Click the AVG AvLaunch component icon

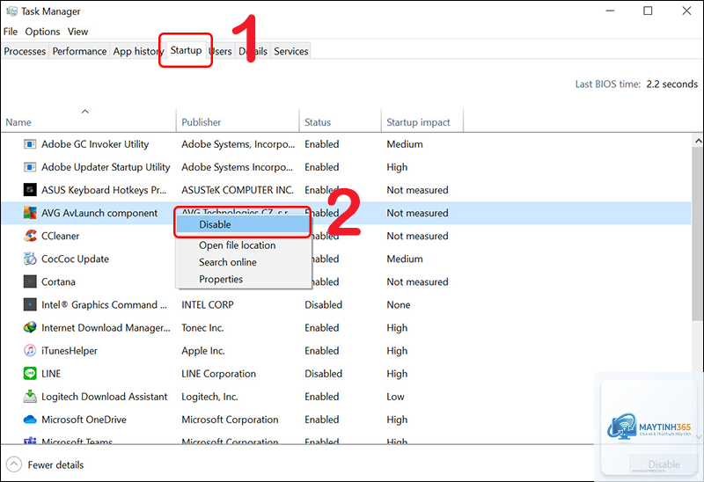point(30,213)
